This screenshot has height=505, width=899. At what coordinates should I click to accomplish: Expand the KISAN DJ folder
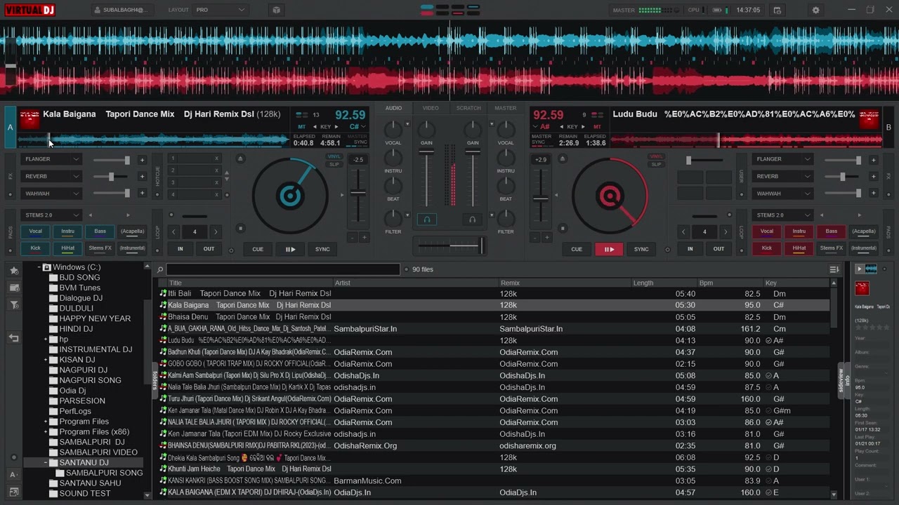(x=46, y=360)
